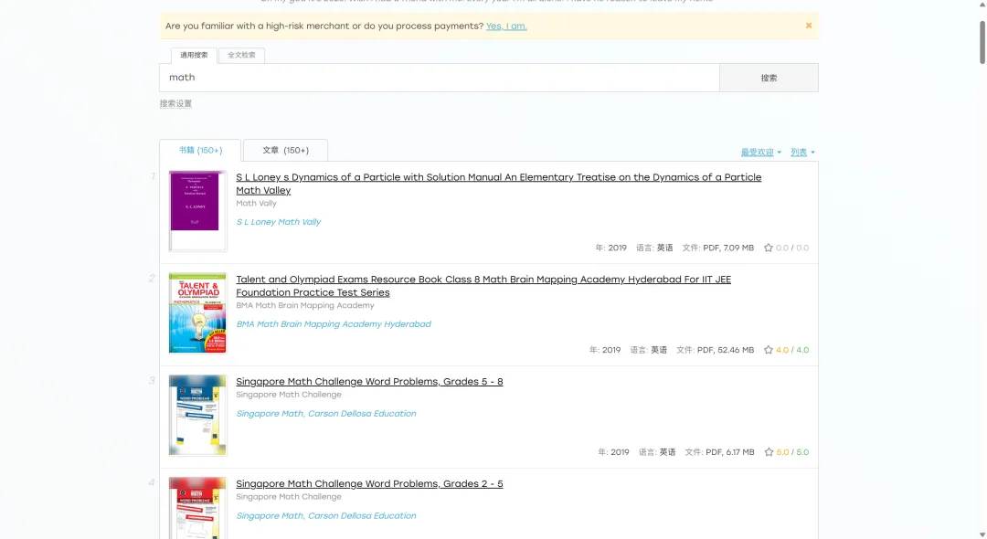Image resolution: width=987 pixels, height=539 pixels.
Task: Switch to the 文章 (150+) tab
Action: (x=285, y=151)
